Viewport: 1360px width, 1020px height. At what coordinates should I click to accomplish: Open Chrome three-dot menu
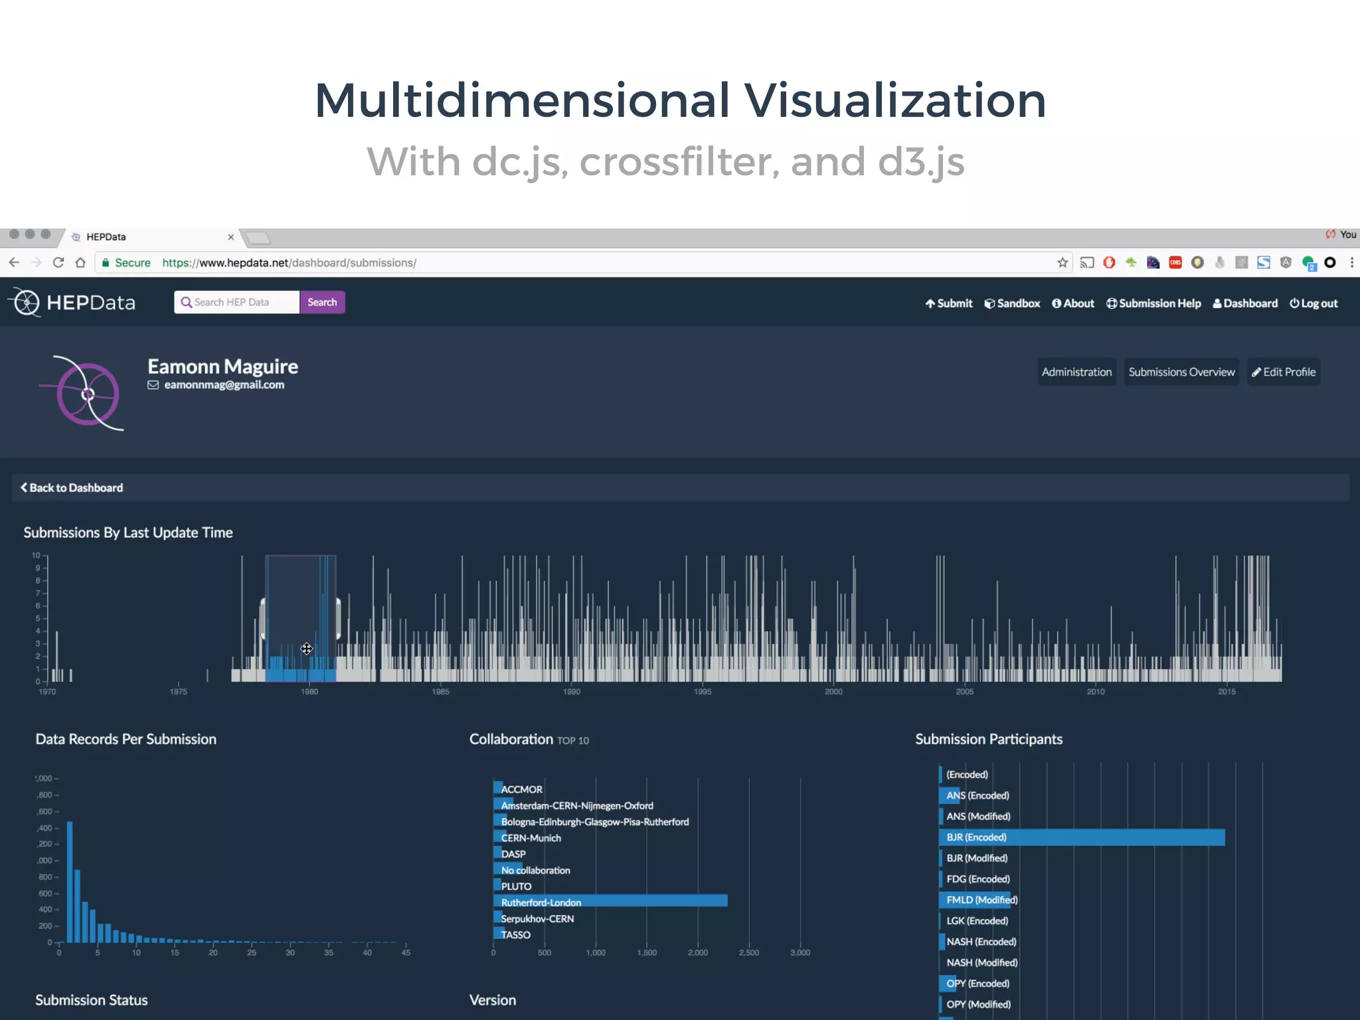[x=1351, y=262]
